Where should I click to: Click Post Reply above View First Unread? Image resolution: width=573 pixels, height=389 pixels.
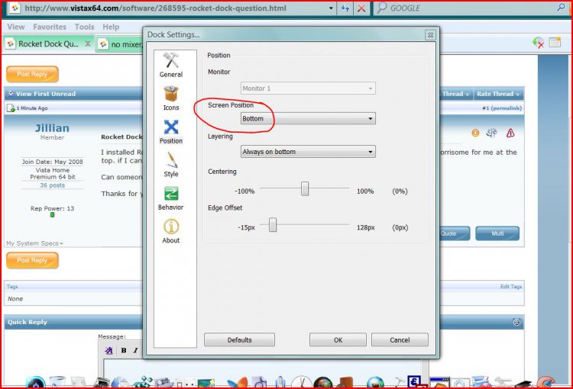(x=32, y=74)
